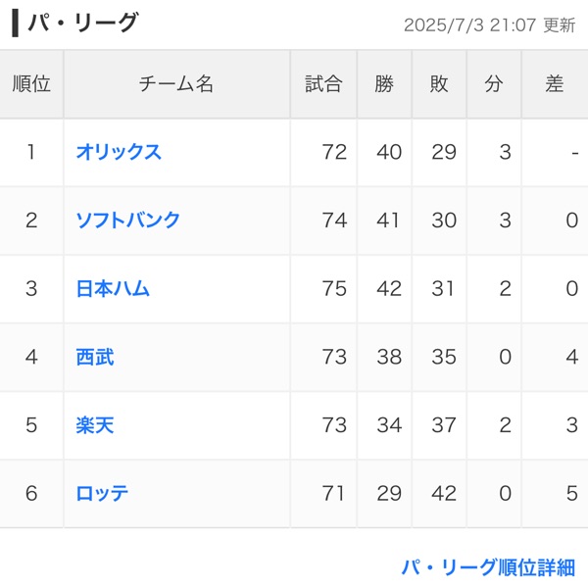Click the 敗 column header
The image size is (588, 588).
[x=439, y=84]
